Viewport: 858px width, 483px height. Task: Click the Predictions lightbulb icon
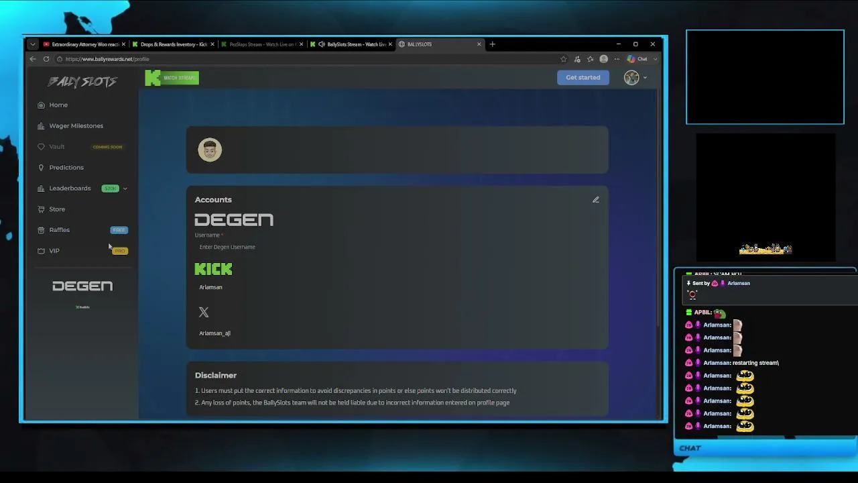tap(41, 168)
